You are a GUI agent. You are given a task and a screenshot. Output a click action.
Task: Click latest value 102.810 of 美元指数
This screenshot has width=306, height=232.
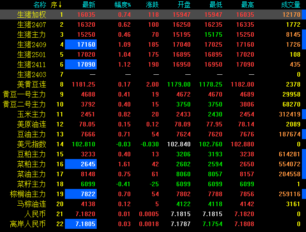(84, 144)
